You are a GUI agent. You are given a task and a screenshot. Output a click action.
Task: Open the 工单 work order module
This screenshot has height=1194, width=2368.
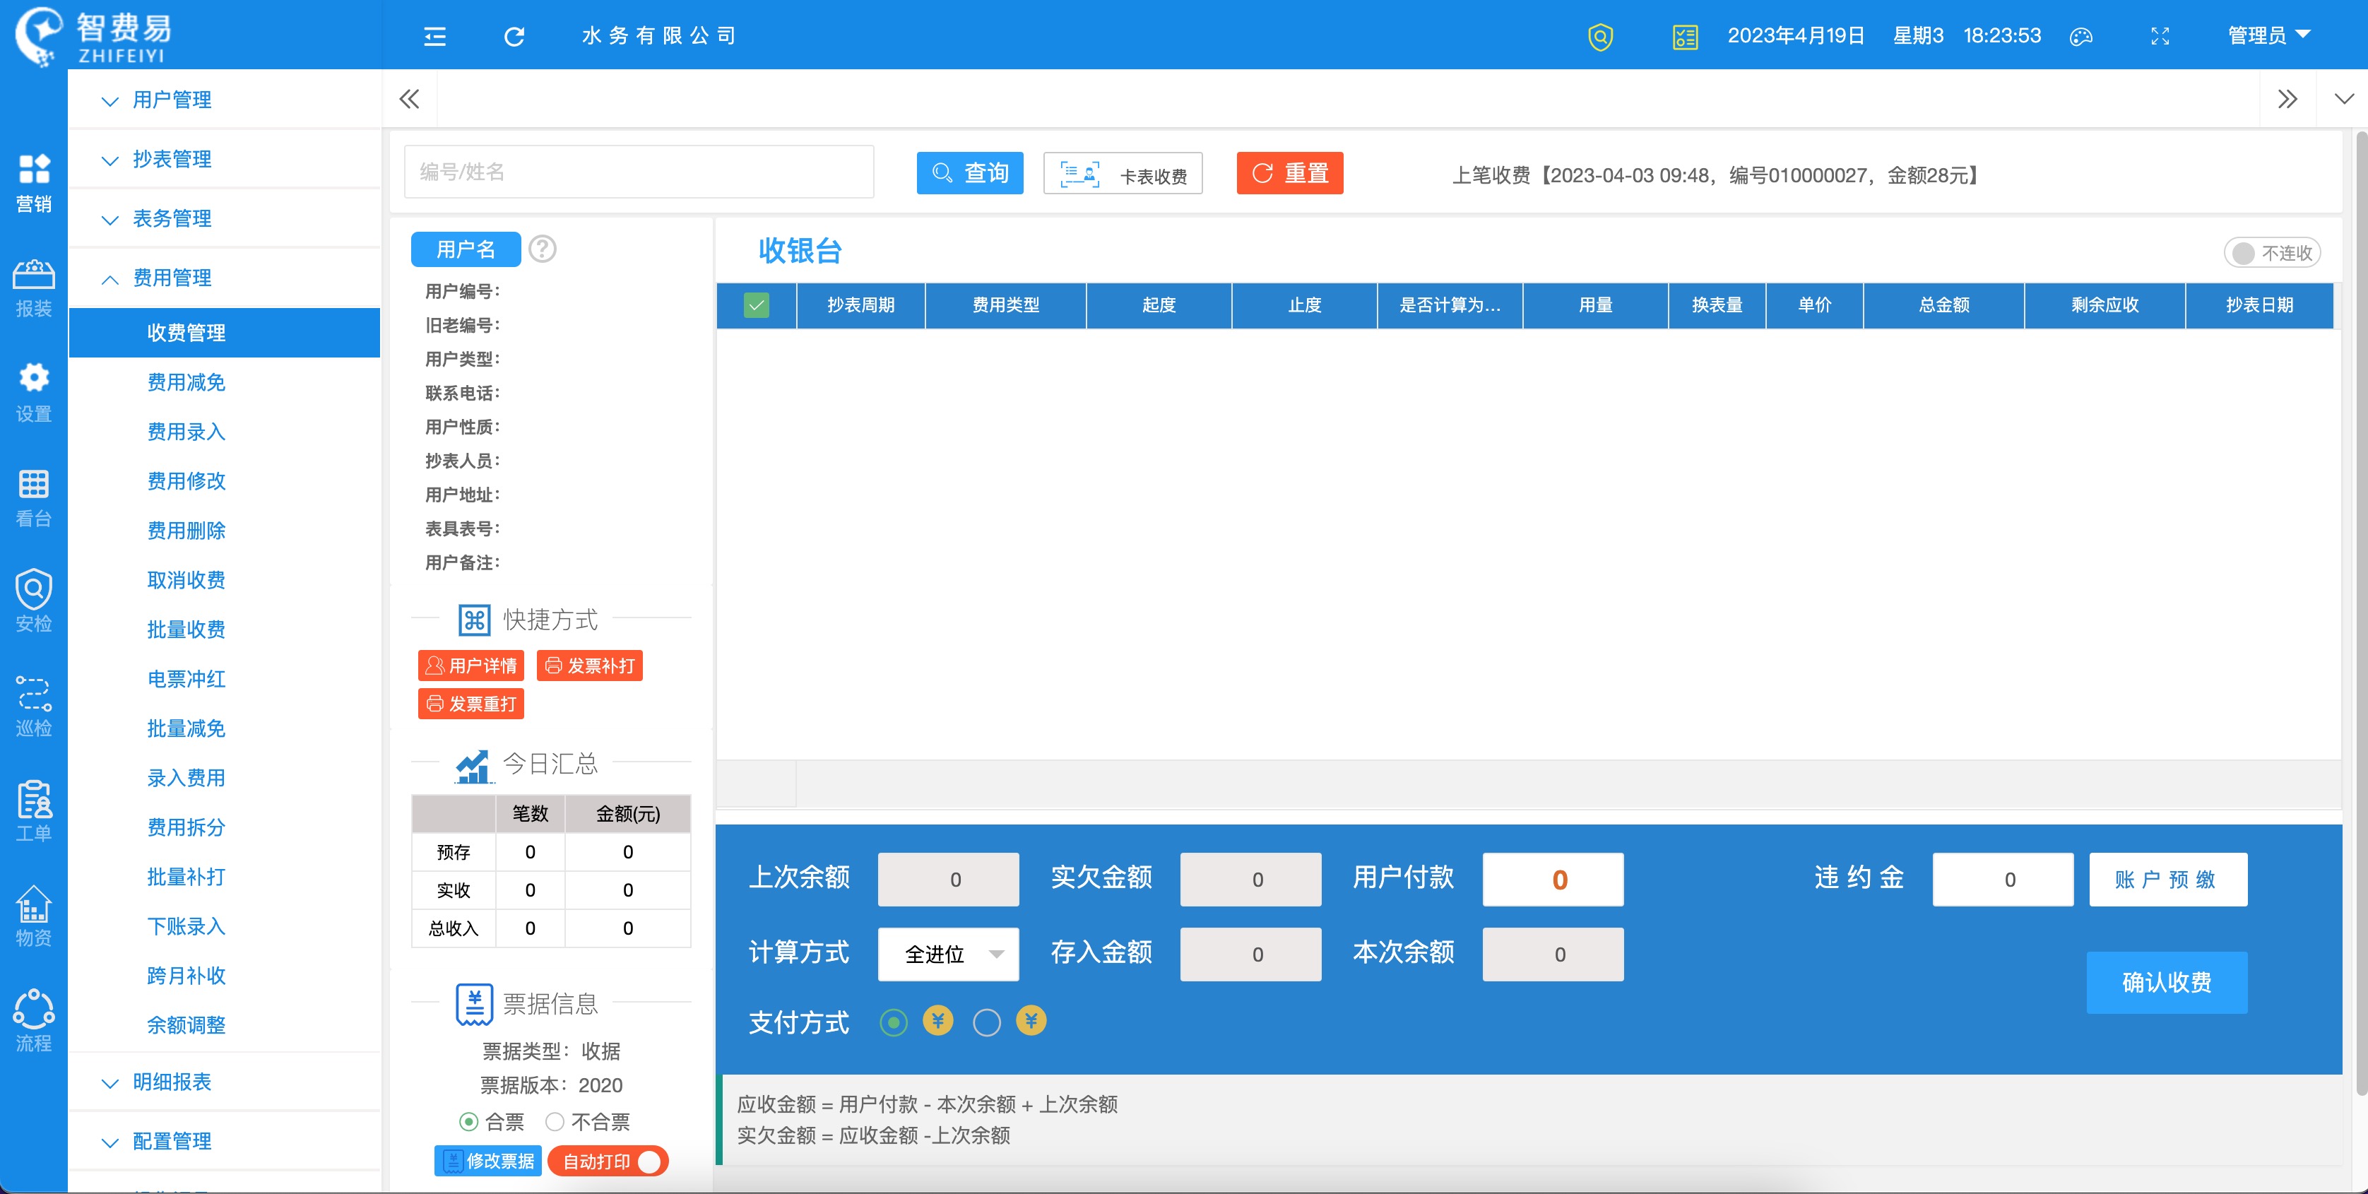[34, 812]
